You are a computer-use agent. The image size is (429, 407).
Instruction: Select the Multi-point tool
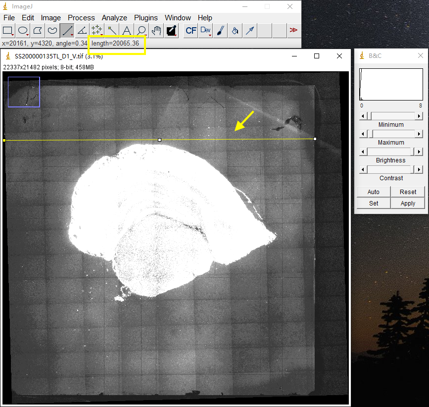coord(96,31)
